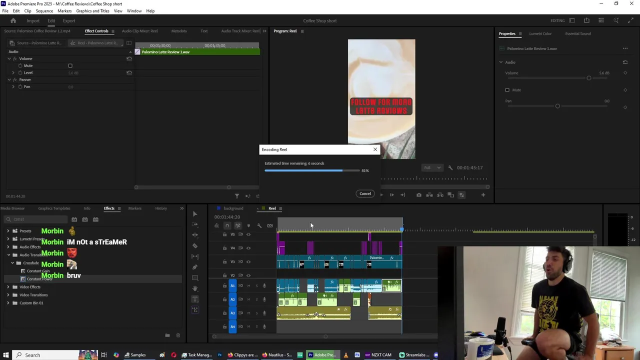Screen dimensions: 640x360
Task: Delete custom item trash icon in Effects panel
Action: pyautogui.click(x=178, y=335)
